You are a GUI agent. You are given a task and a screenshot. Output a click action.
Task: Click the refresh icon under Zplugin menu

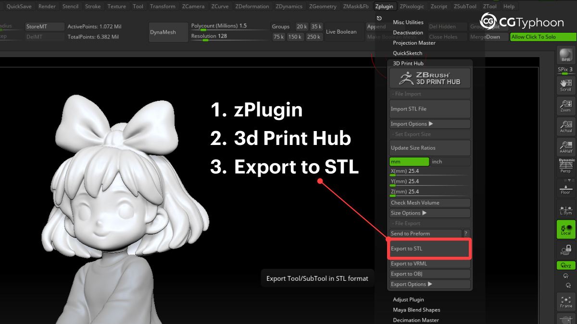coord(379,18)
